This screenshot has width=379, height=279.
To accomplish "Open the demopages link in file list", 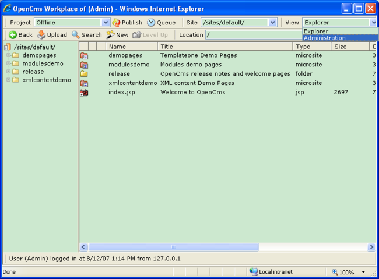I will tap(125, 55).
